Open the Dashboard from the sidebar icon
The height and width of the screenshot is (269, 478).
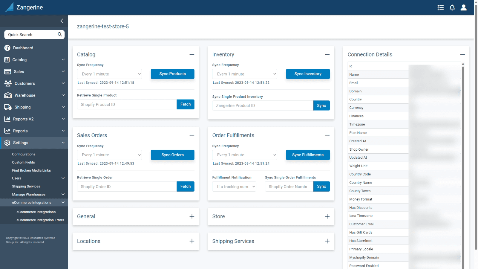7,48
